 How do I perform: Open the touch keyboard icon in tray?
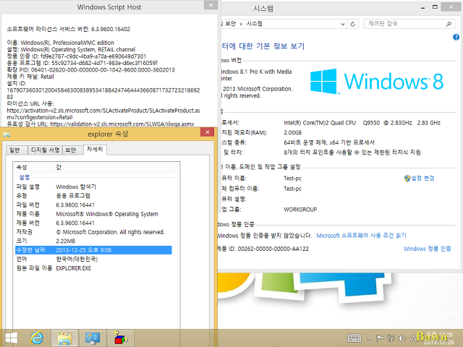354,338
